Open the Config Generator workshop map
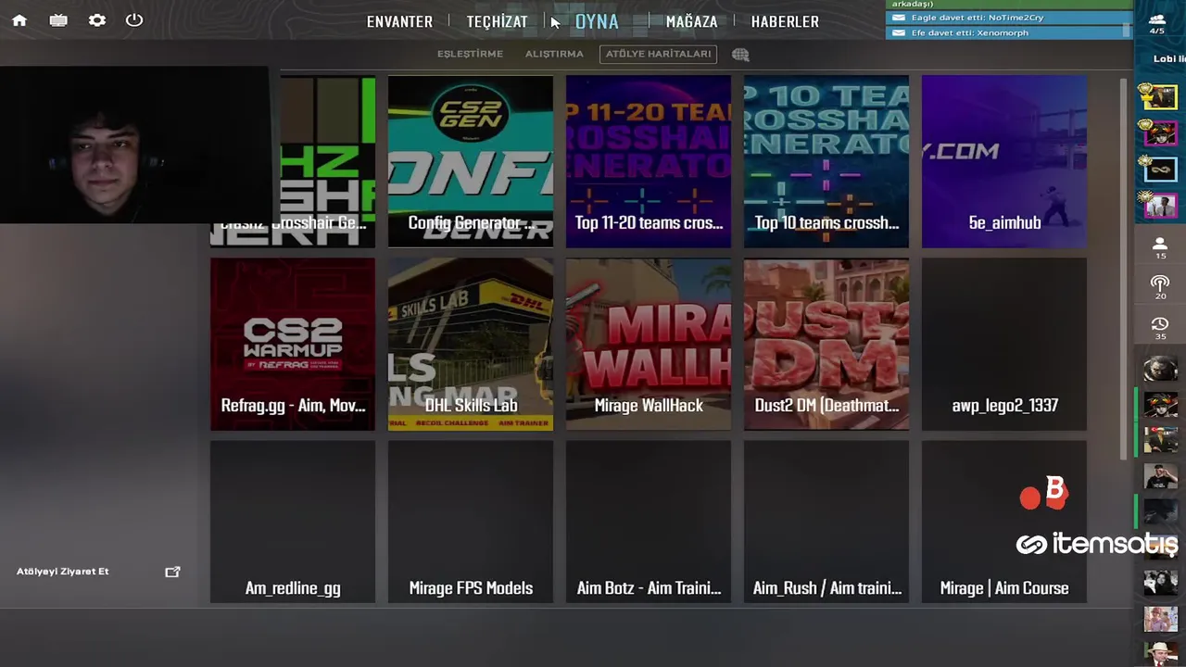The width and height of the screenshot is (1186, 667). (471, 161)
